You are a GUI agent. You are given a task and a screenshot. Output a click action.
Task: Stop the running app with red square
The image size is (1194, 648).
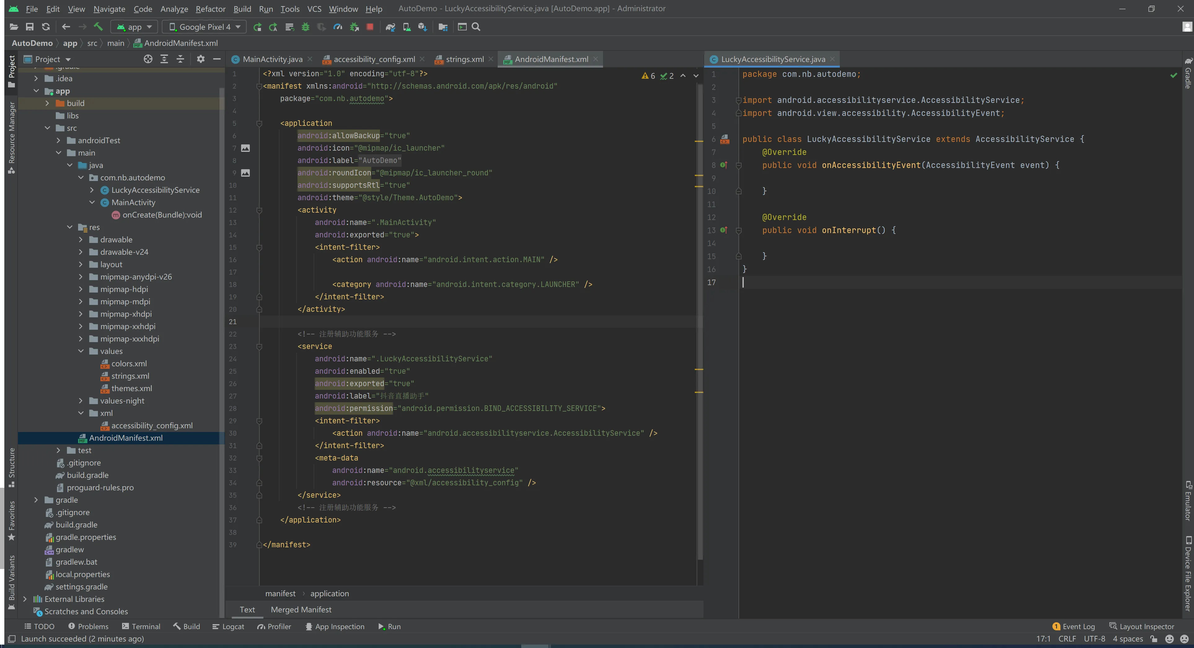click(x=370, y=27)
